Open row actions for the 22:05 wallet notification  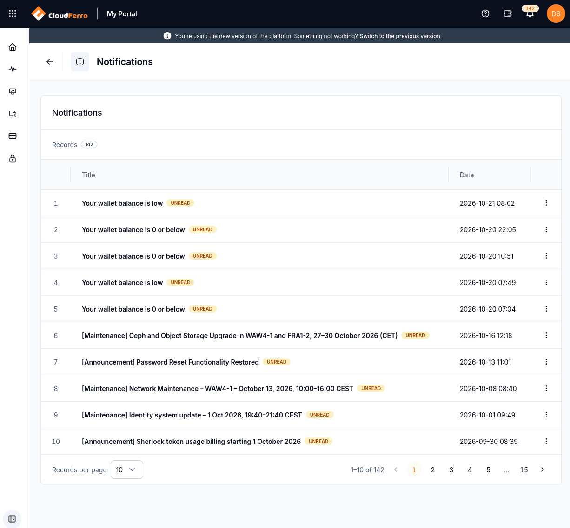point(546,229)
